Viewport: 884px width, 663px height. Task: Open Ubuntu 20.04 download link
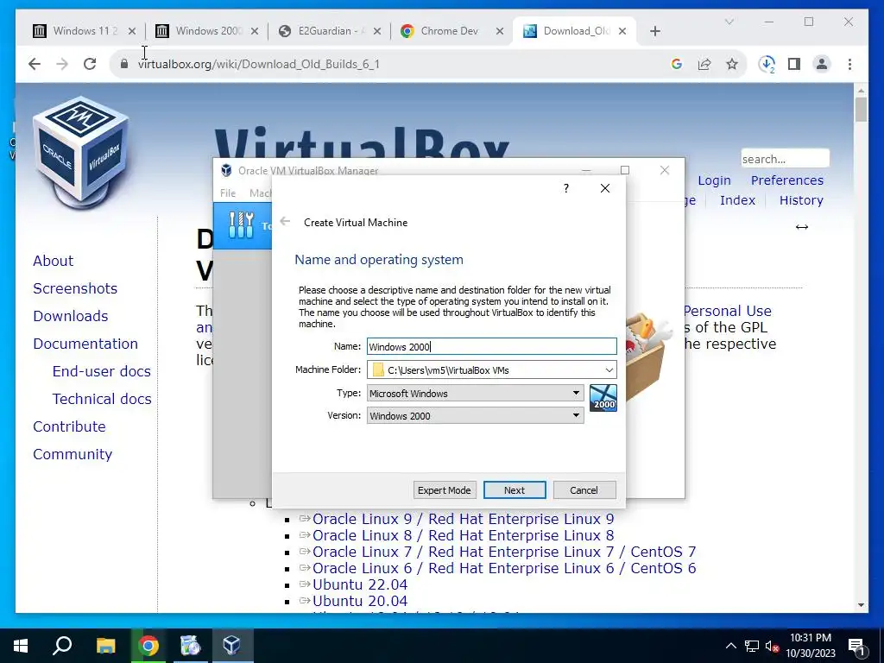pos(360,601)
